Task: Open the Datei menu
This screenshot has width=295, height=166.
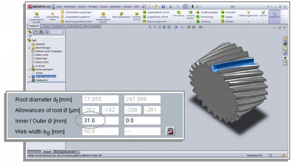Action: pos(59,6)
